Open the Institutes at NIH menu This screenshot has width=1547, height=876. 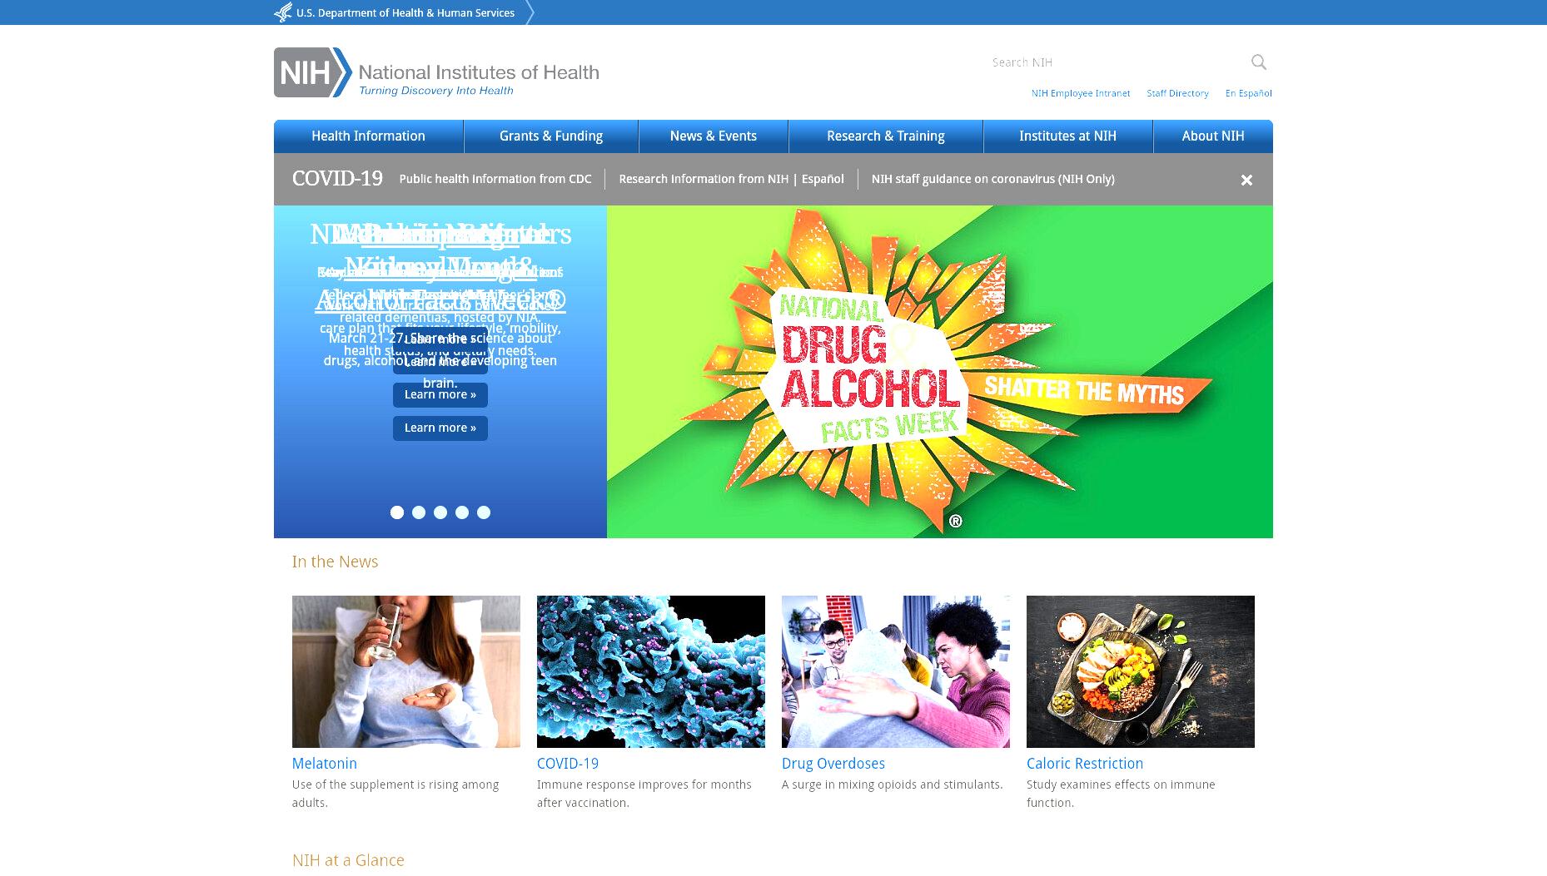pyautogui.click(x=1068, y=136)
